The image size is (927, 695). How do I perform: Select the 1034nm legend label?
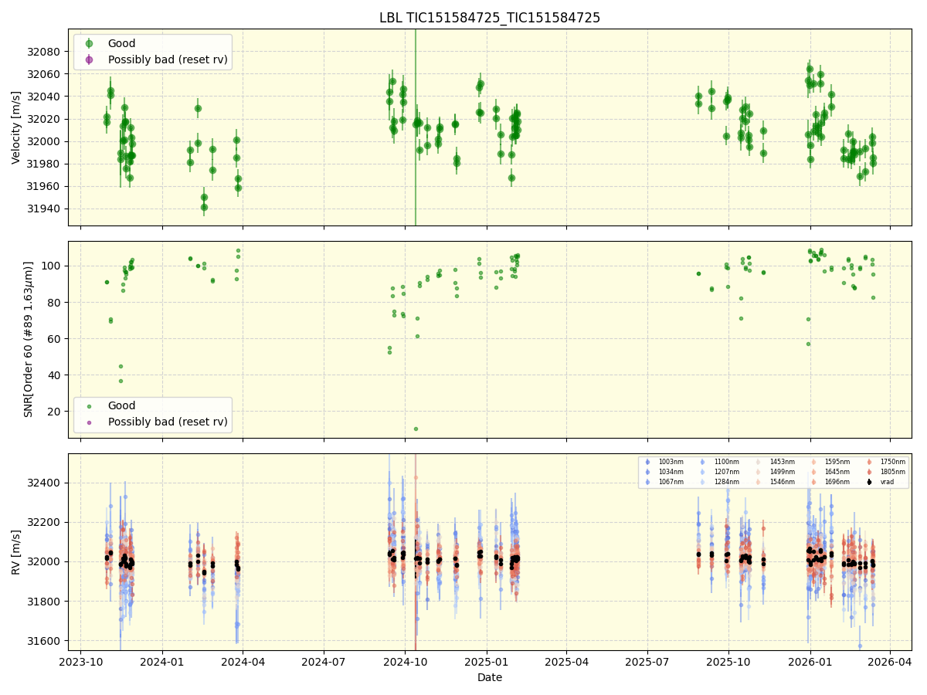671,472
